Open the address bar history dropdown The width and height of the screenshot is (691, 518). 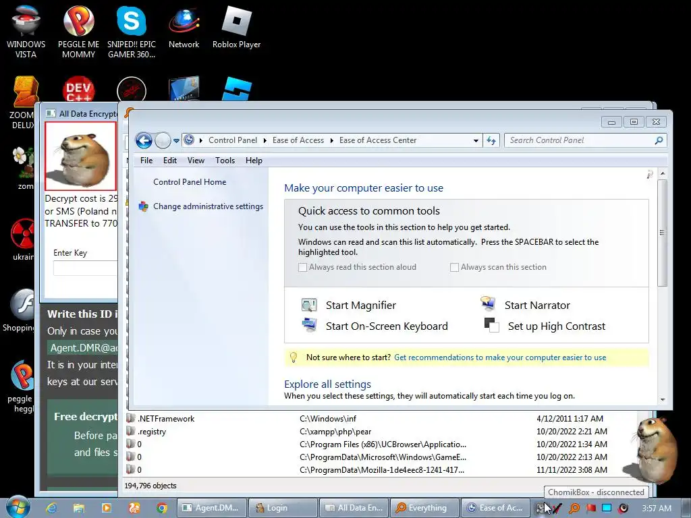click(x=476, y=140)
